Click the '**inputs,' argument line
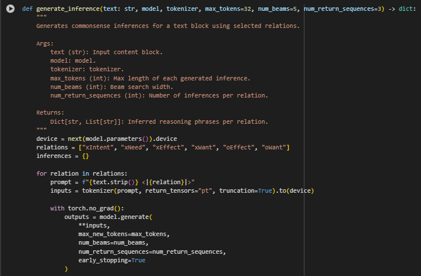Image resolution: width=421 pixels, height=276 pixels. point(94,226)
